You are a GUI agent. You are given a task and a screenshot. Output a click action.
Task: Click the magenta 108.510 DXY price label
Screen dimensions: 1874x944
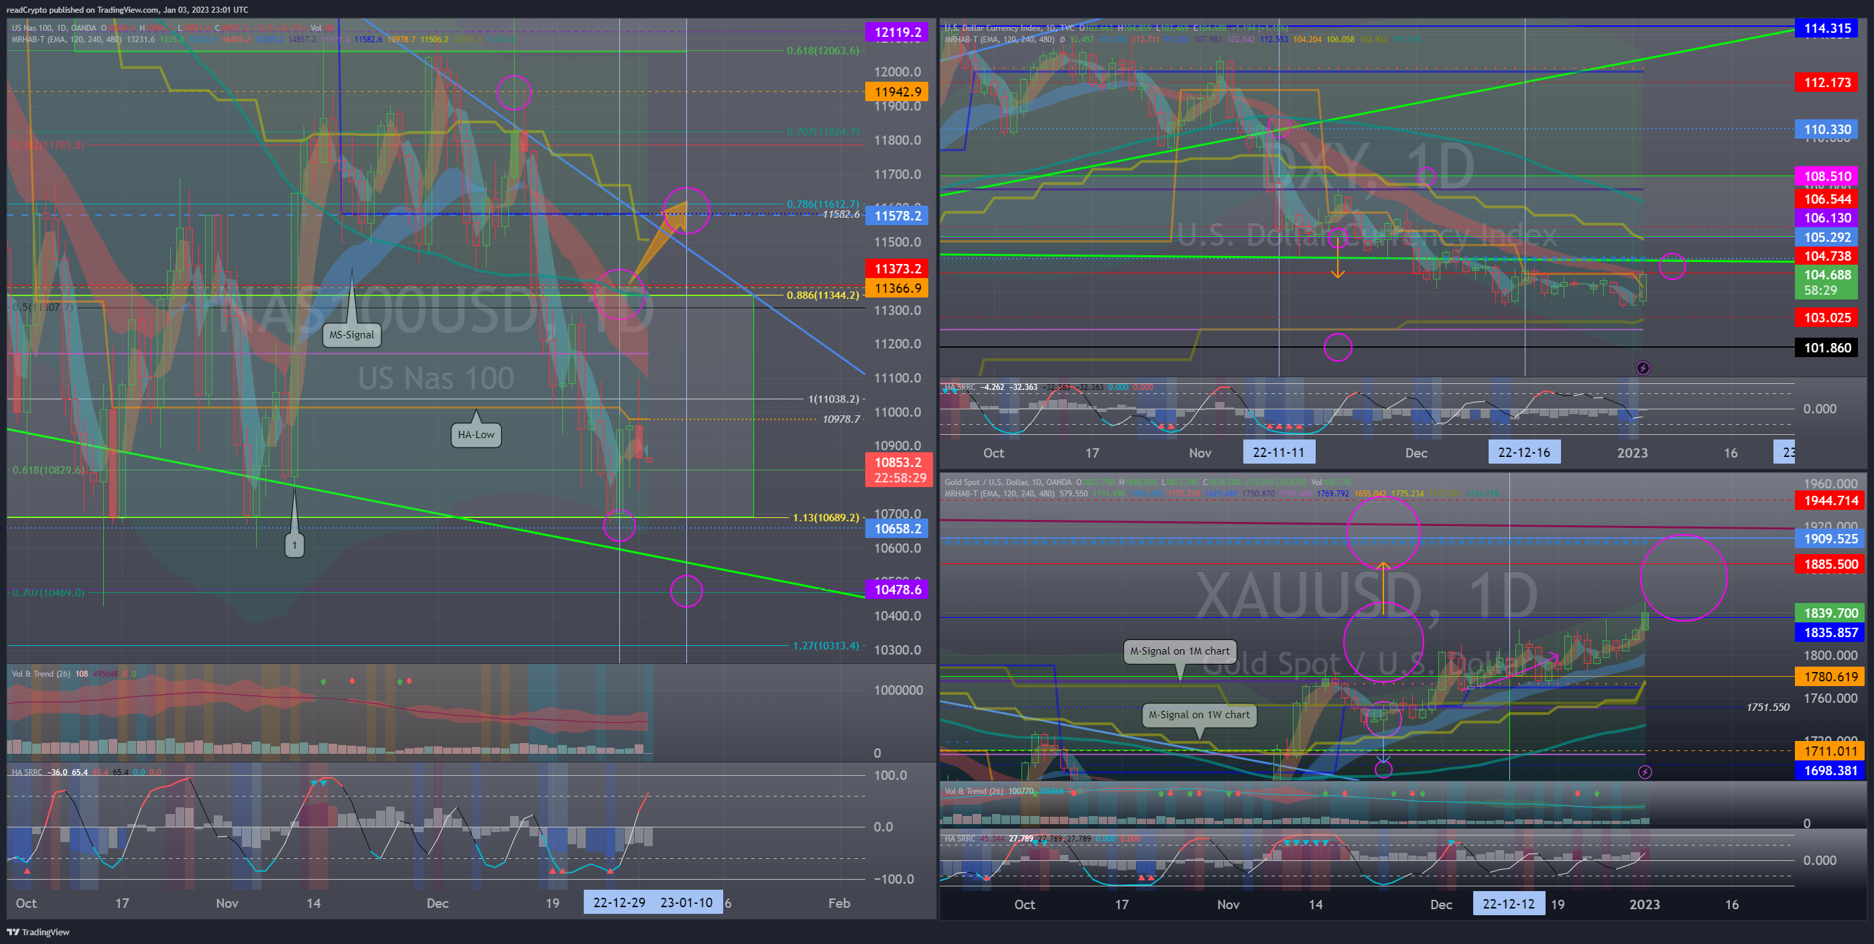(x=1826, y=176)
